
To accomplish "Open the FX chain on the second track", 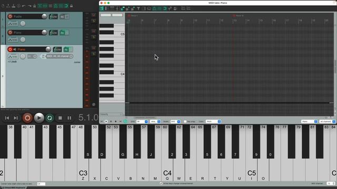I will (x=62, y=33).
